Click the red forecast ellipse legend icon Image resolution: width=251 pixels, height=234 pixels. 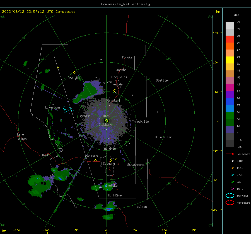point(230,203)
